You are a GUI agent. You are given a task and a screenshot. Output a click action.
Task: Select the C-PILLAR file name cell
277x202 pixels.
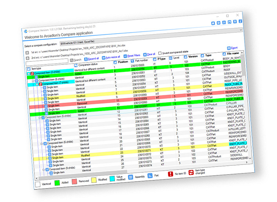232,103
